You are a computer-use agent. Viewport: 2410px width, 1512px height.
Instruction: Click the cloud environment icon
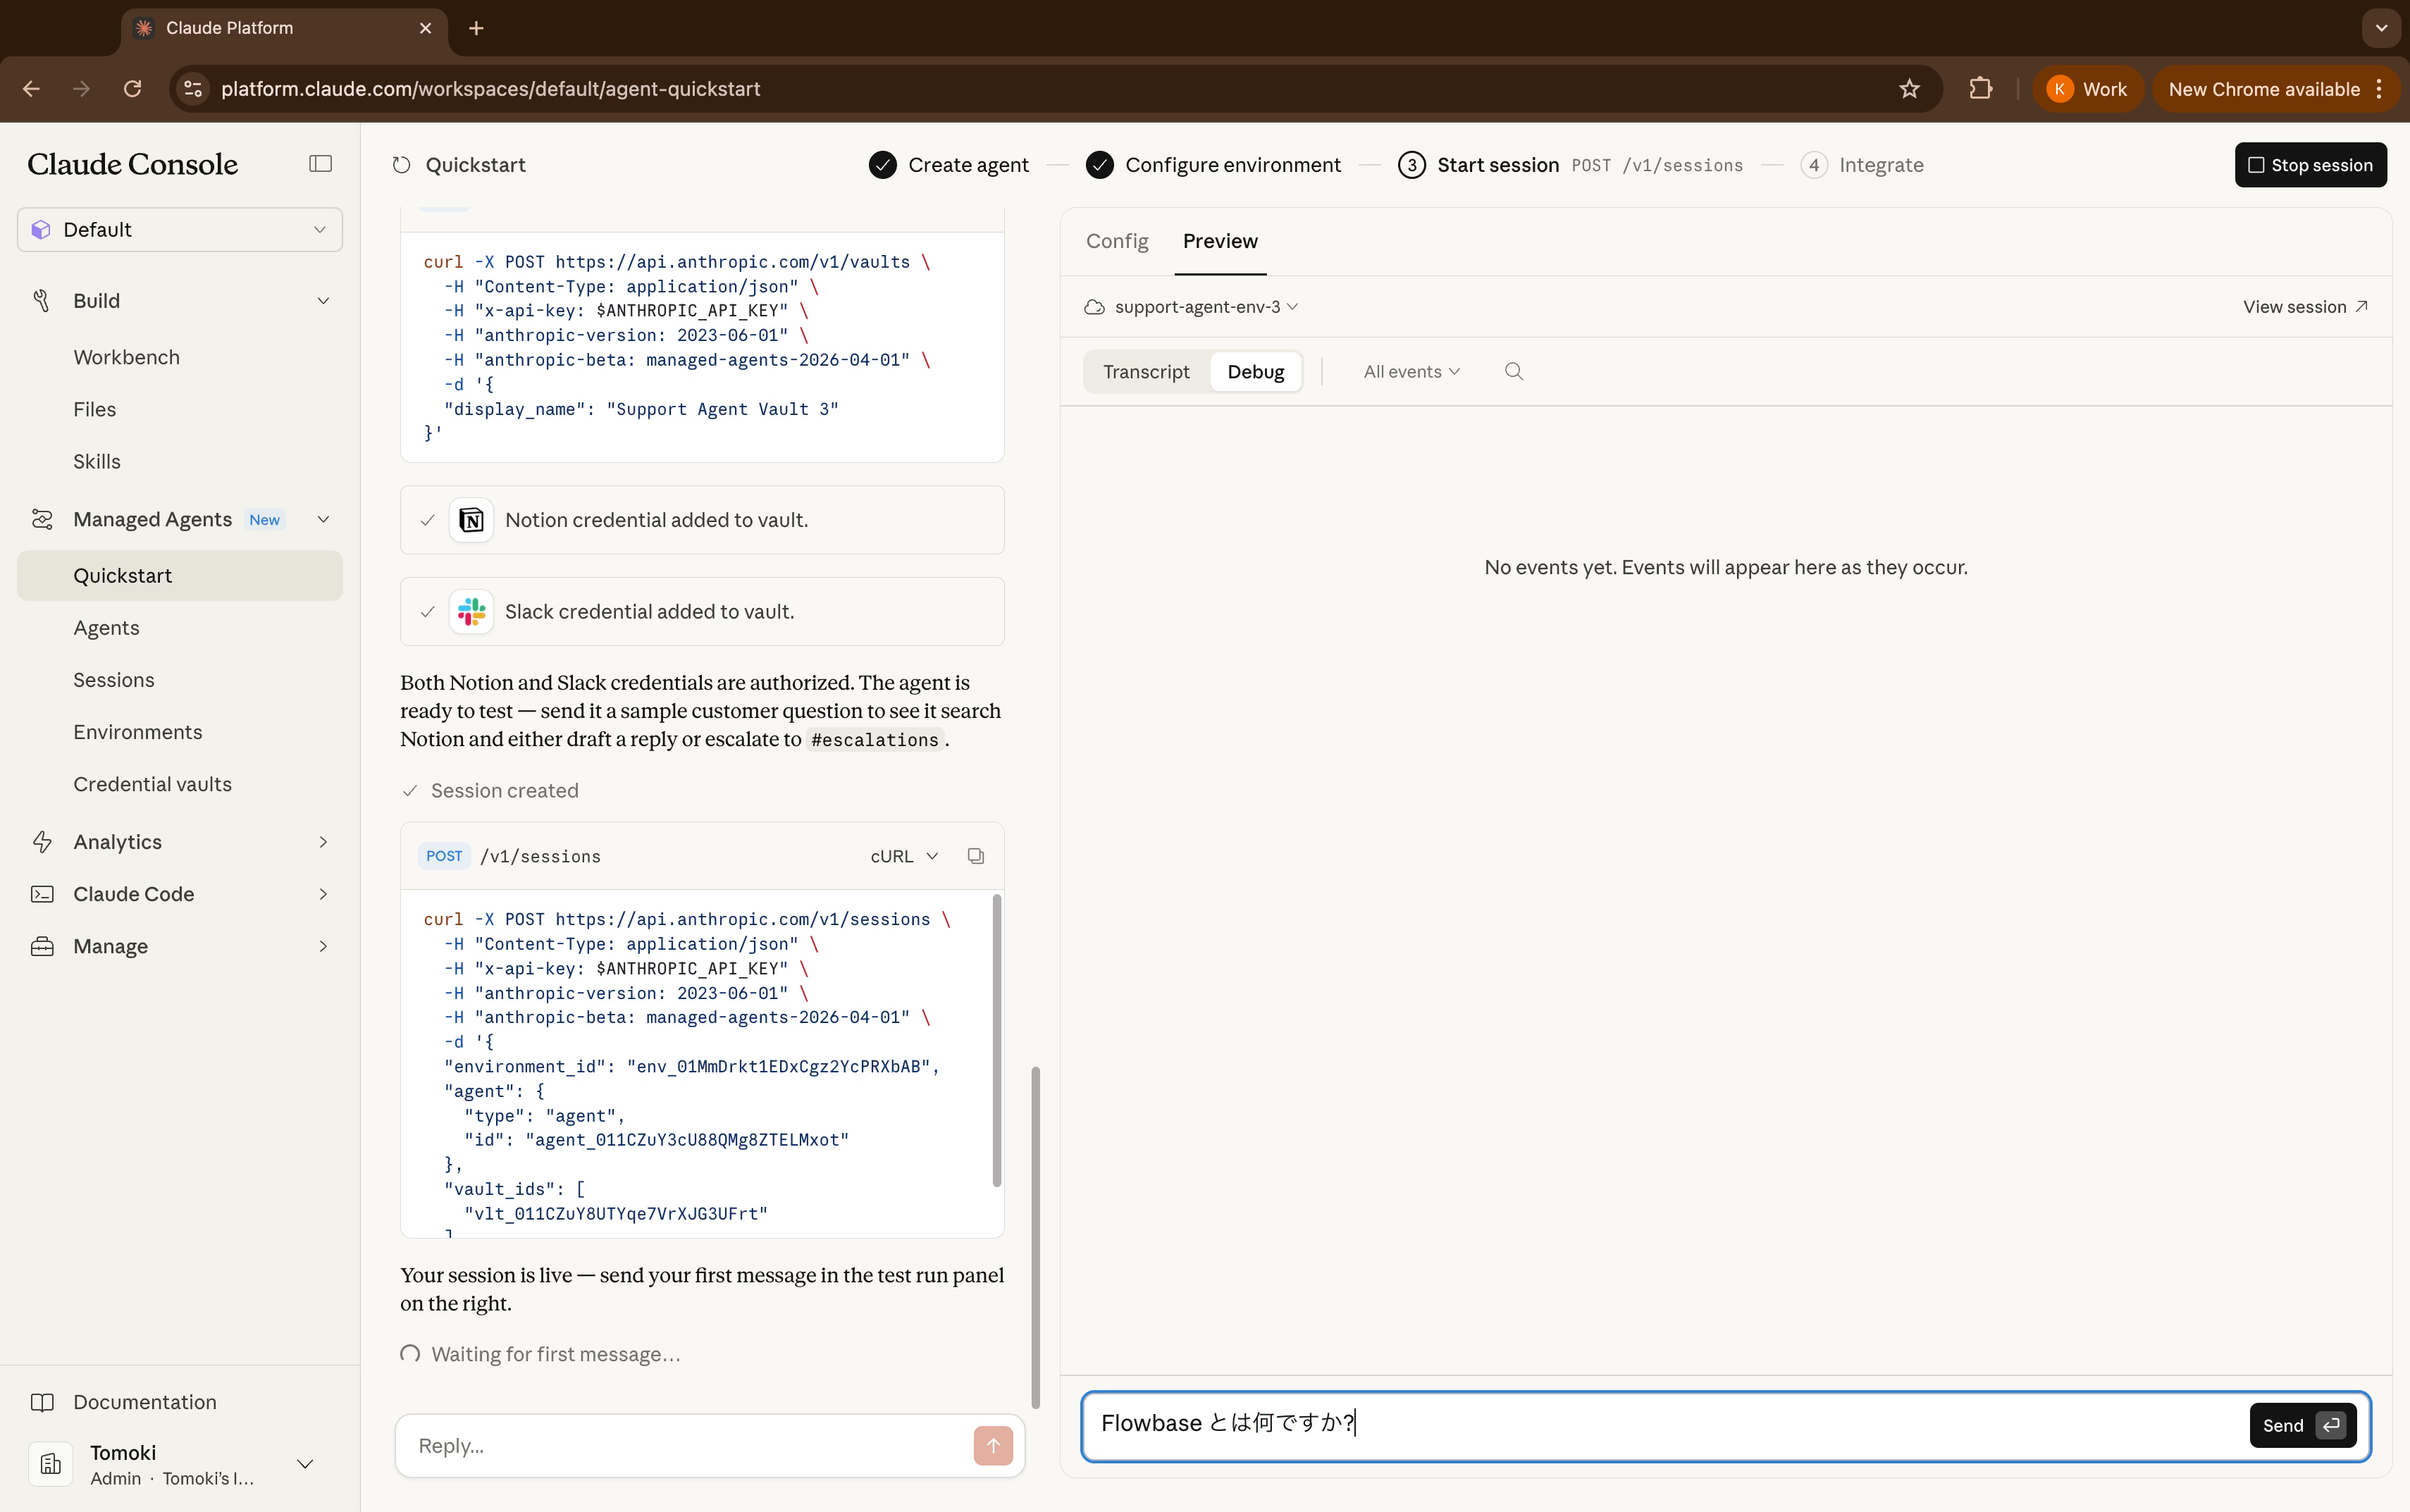[x=1095, y=307]
